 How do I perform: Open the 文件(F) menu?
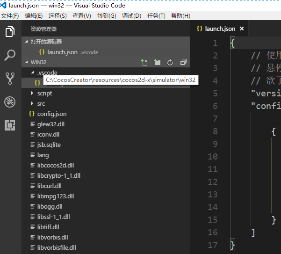pos(10,16)
